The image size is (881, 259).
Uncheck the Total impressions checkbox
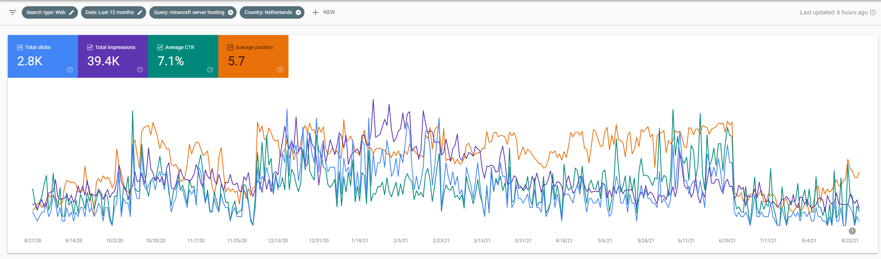[90, 47]
